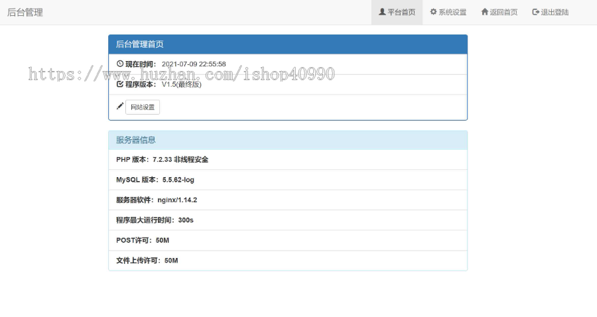Go to 返回首页 link
The height and width of the screenshot is (317, 597).
(499, 12)
